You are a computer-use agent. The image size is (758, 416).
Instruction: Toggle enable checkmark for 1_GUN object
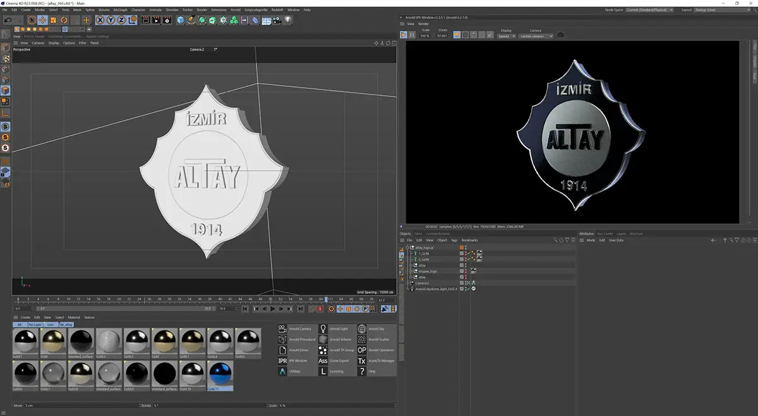469,253
